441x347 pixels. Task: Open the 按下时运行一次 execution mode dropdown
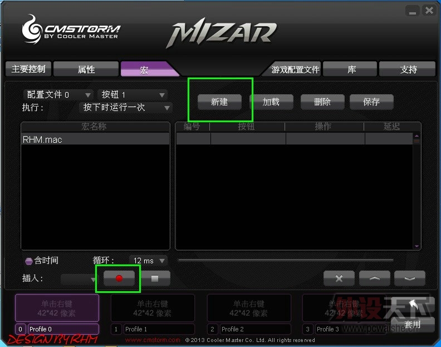[126, 108]
